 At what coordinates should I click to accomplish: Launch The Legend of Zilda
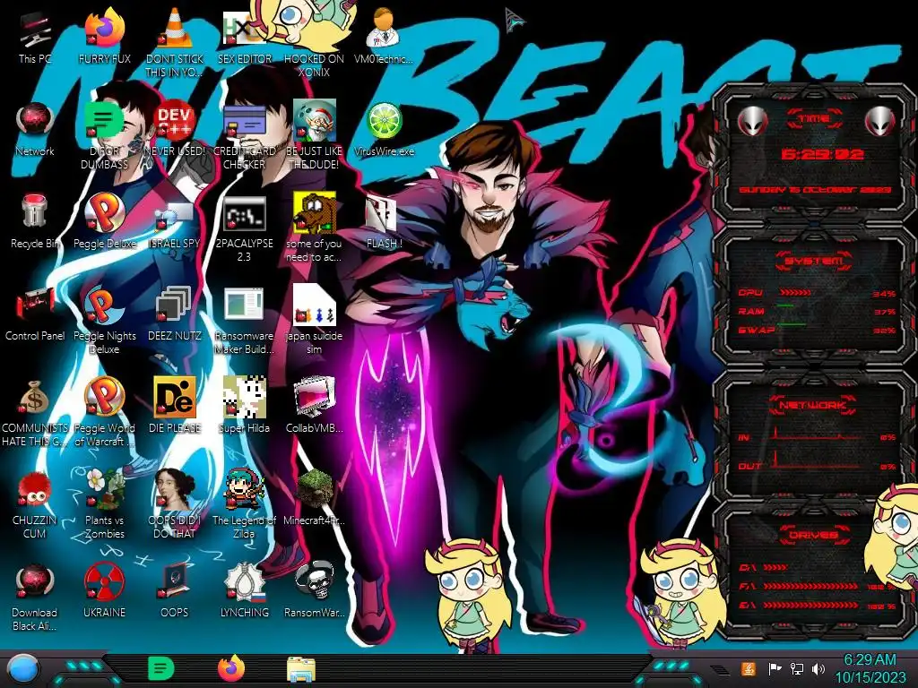click(x=244, y=504)
